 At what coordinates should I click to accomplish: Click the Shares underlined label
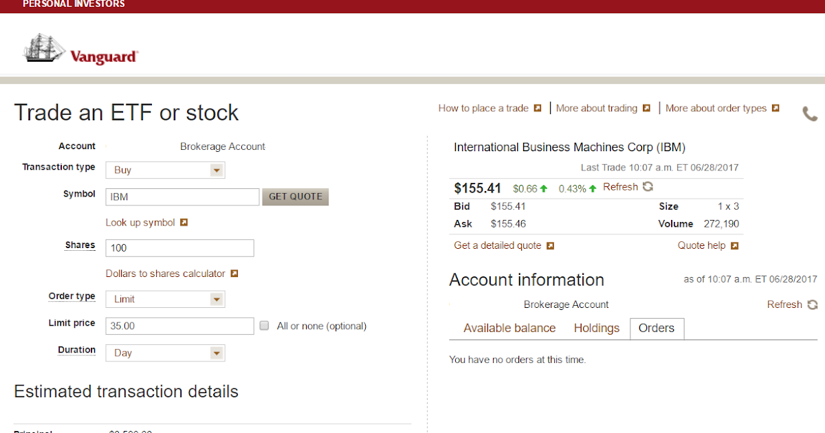[80, 245]
